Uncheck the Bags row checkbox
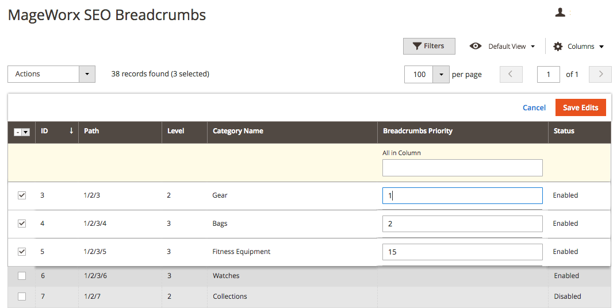This screenshot has width=613, height=308. pyautogui.click(x=22, y=223)
